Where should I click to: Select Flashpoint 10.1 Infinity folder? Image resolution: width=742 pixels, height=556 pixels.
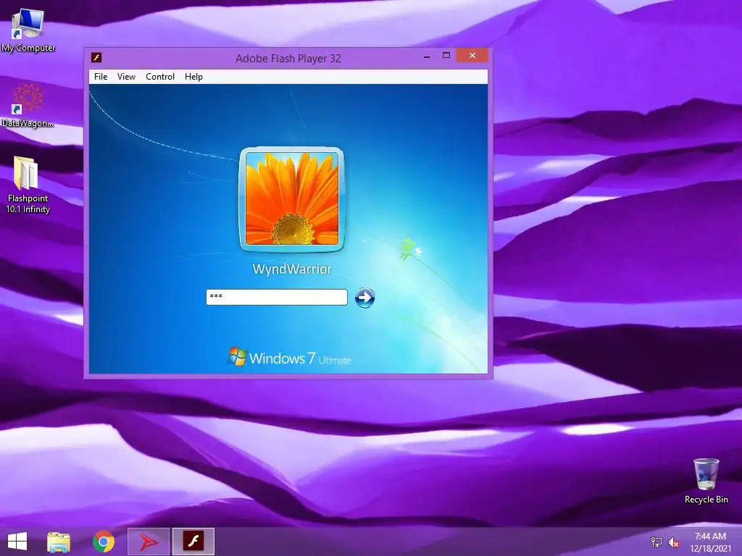[x=28, y=185]
